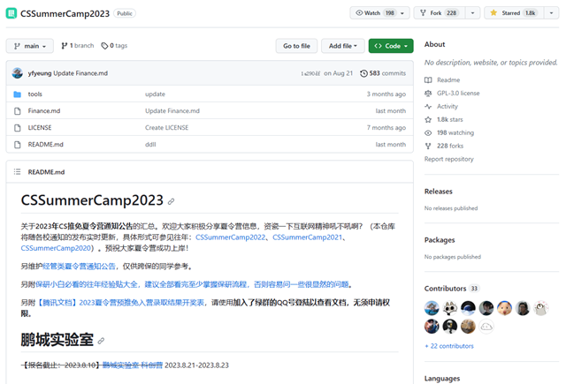This screenshot has height=384, width=566.
Task: View the 1 branch link
Action: tap(78, 46)
